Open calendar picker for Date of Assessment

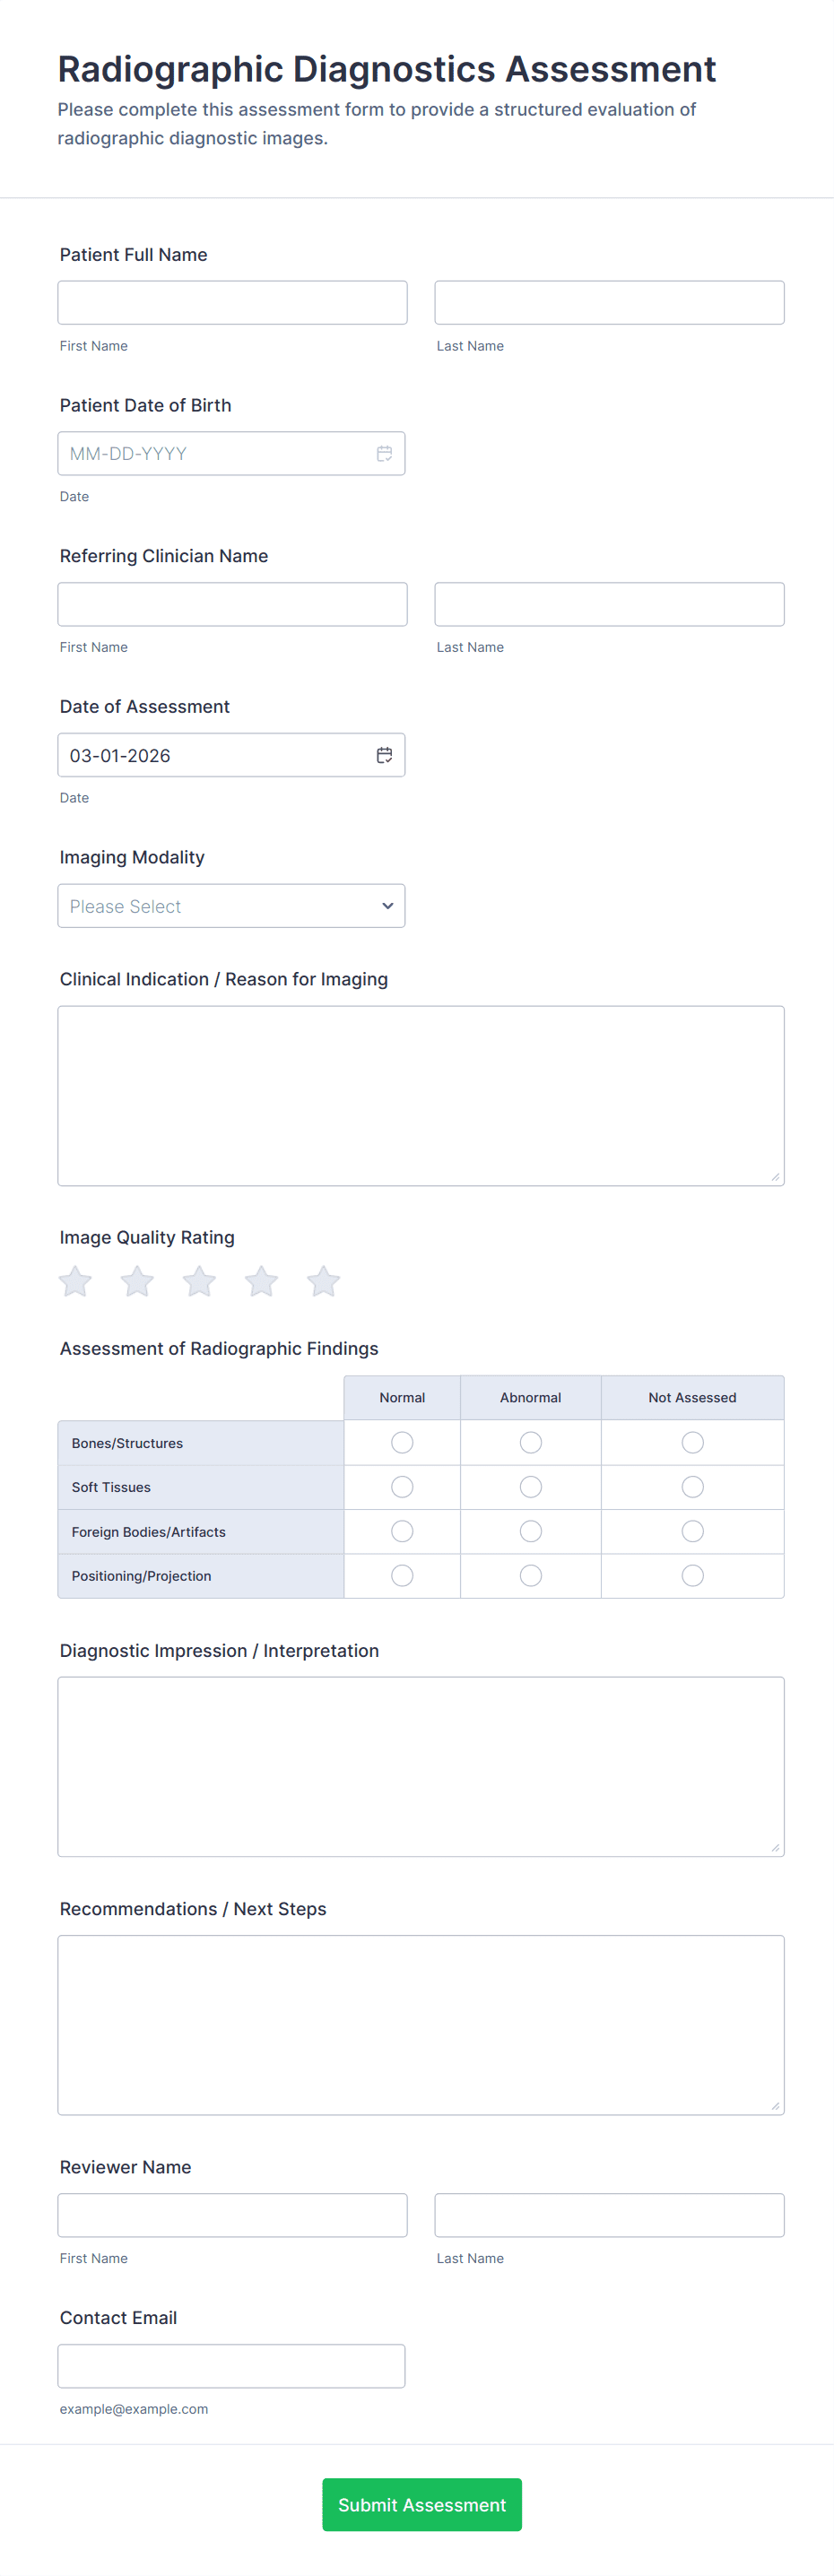click(x=384, y=755)
